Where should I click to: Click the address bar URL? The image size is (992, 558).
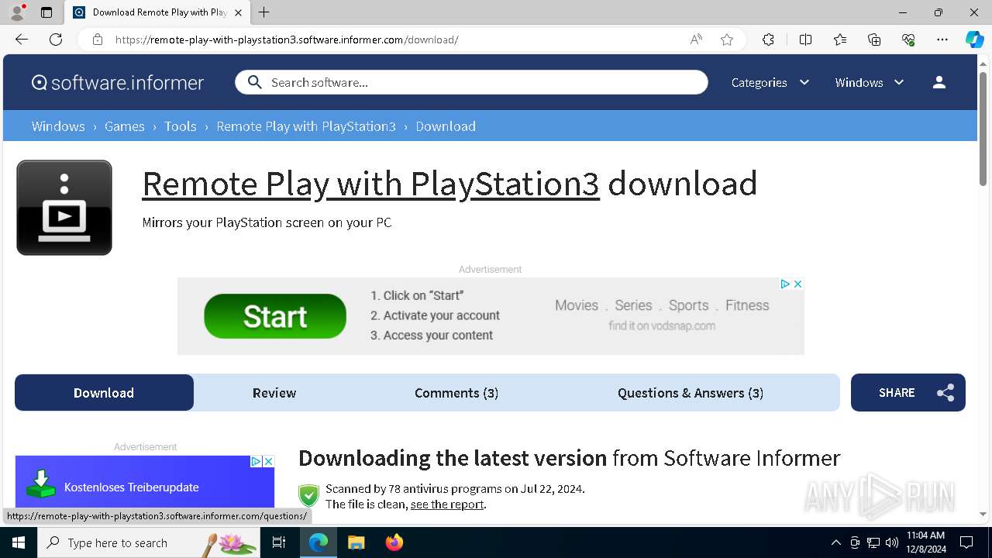(287, 40)
